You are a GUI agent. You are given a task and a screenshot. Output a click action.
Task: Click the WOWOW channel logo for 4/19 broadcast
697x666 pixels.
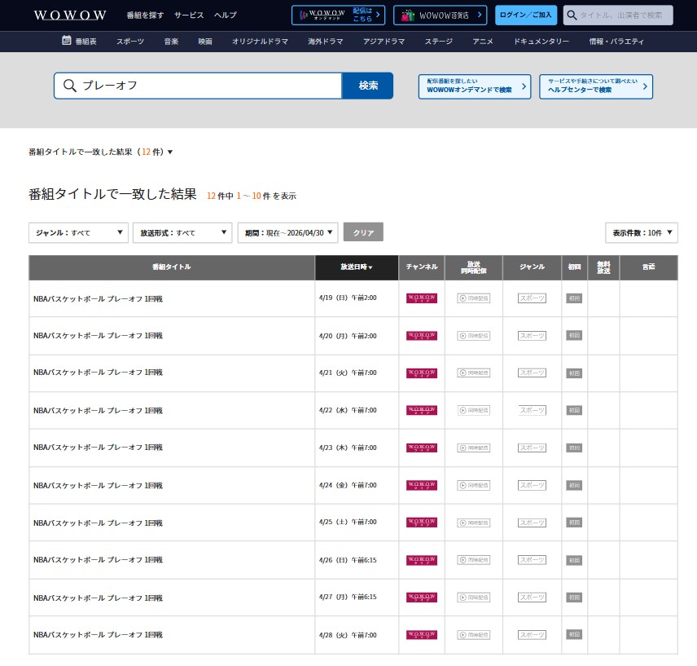click(x=421, y=298)
